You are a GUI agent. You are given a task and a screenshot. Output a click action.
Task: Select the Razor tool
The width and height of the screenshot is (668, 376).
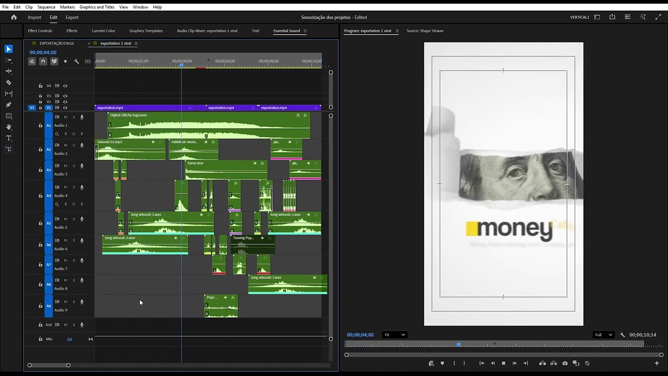[9, 83]
